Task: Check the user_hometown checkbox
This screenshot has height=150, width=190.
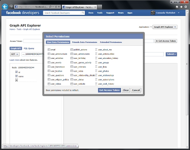Action: click(49, 67)
